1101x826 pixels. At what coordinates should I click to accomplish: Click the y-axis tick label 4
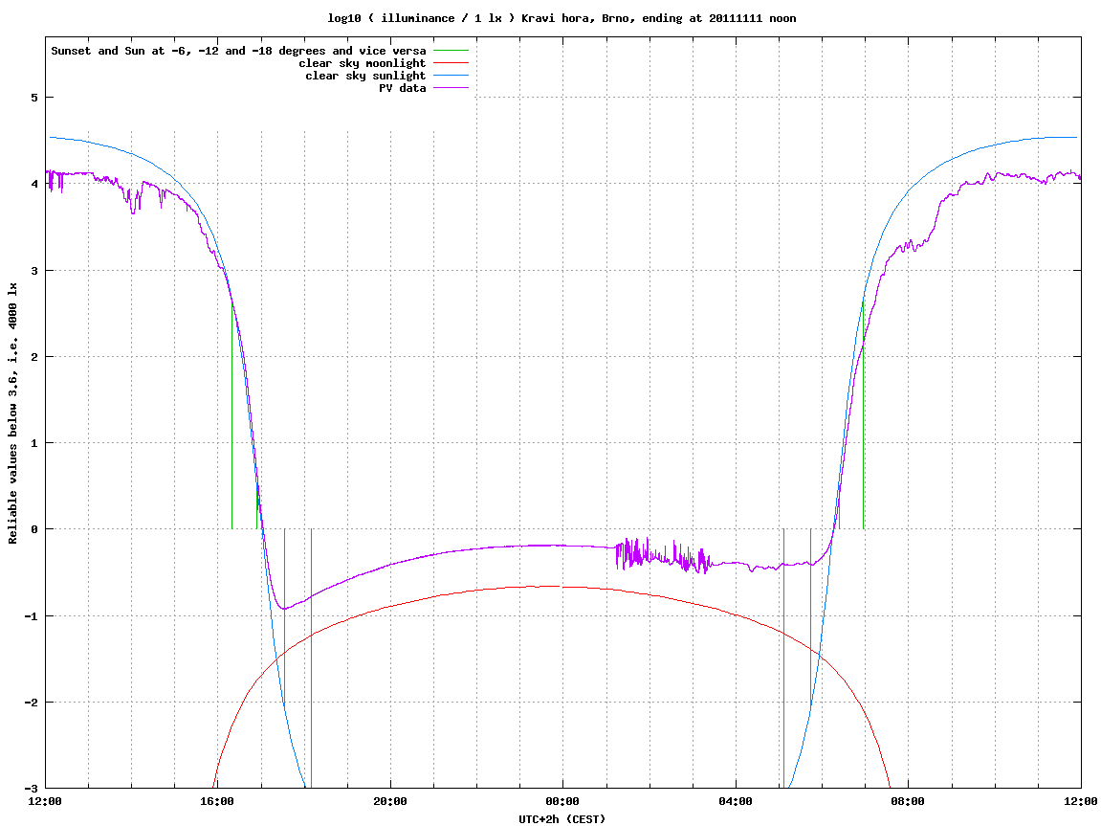[33, 184]
